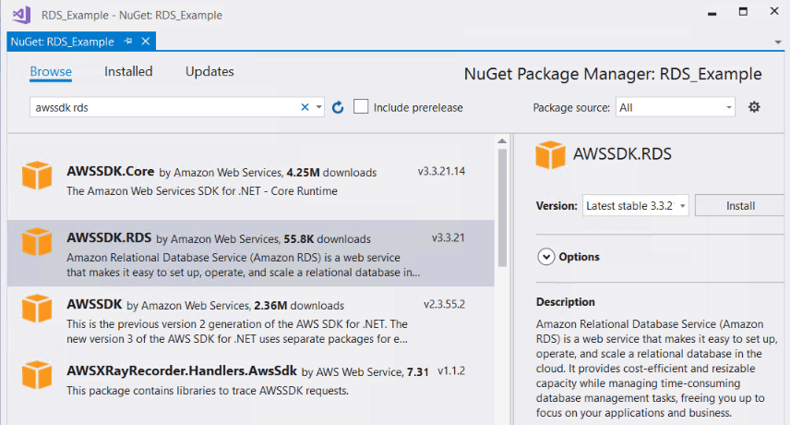790x425 pixels.
Task: Switch to the Updates tab
Action: pos(209,71)
